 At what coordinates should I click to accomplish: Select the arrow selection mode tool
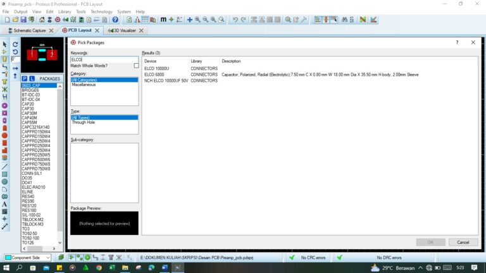click(x=4, y=45)
